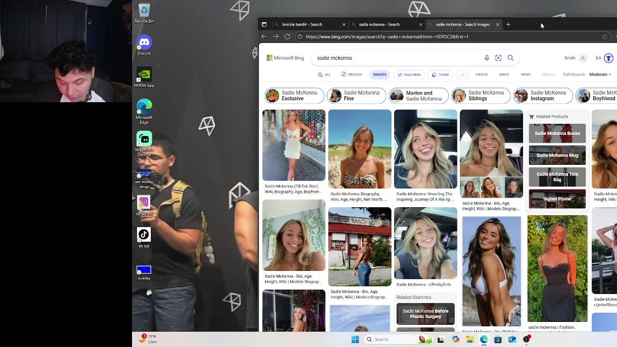617x347 pixels.
Task: Reload the Bing images page
Action: point(287,37)
